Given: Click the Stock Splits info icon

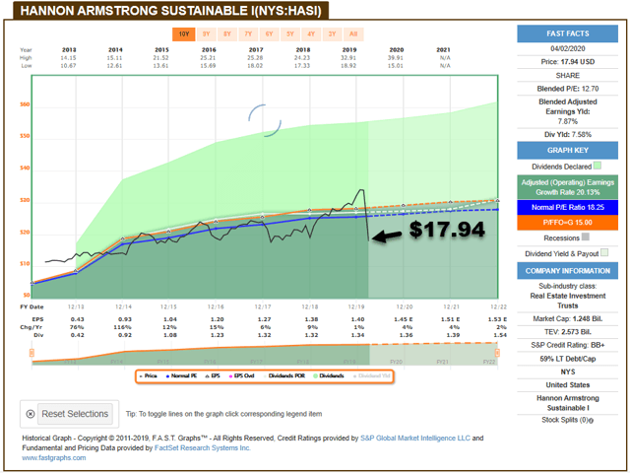Looking at the screenshot, I should [591, 421].
